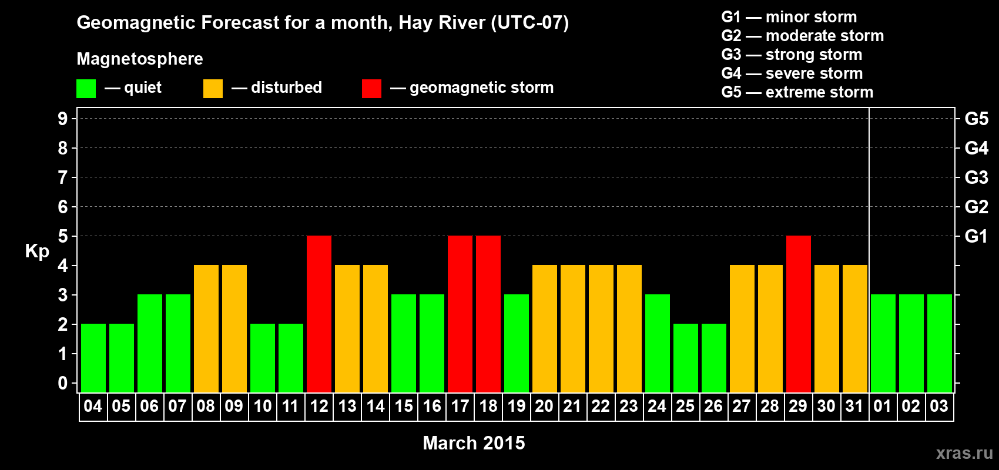Viewport: 999px width, 470px height.
Task: Click the 'geomagnetic storm' legend label
Action: coord(482,88)
